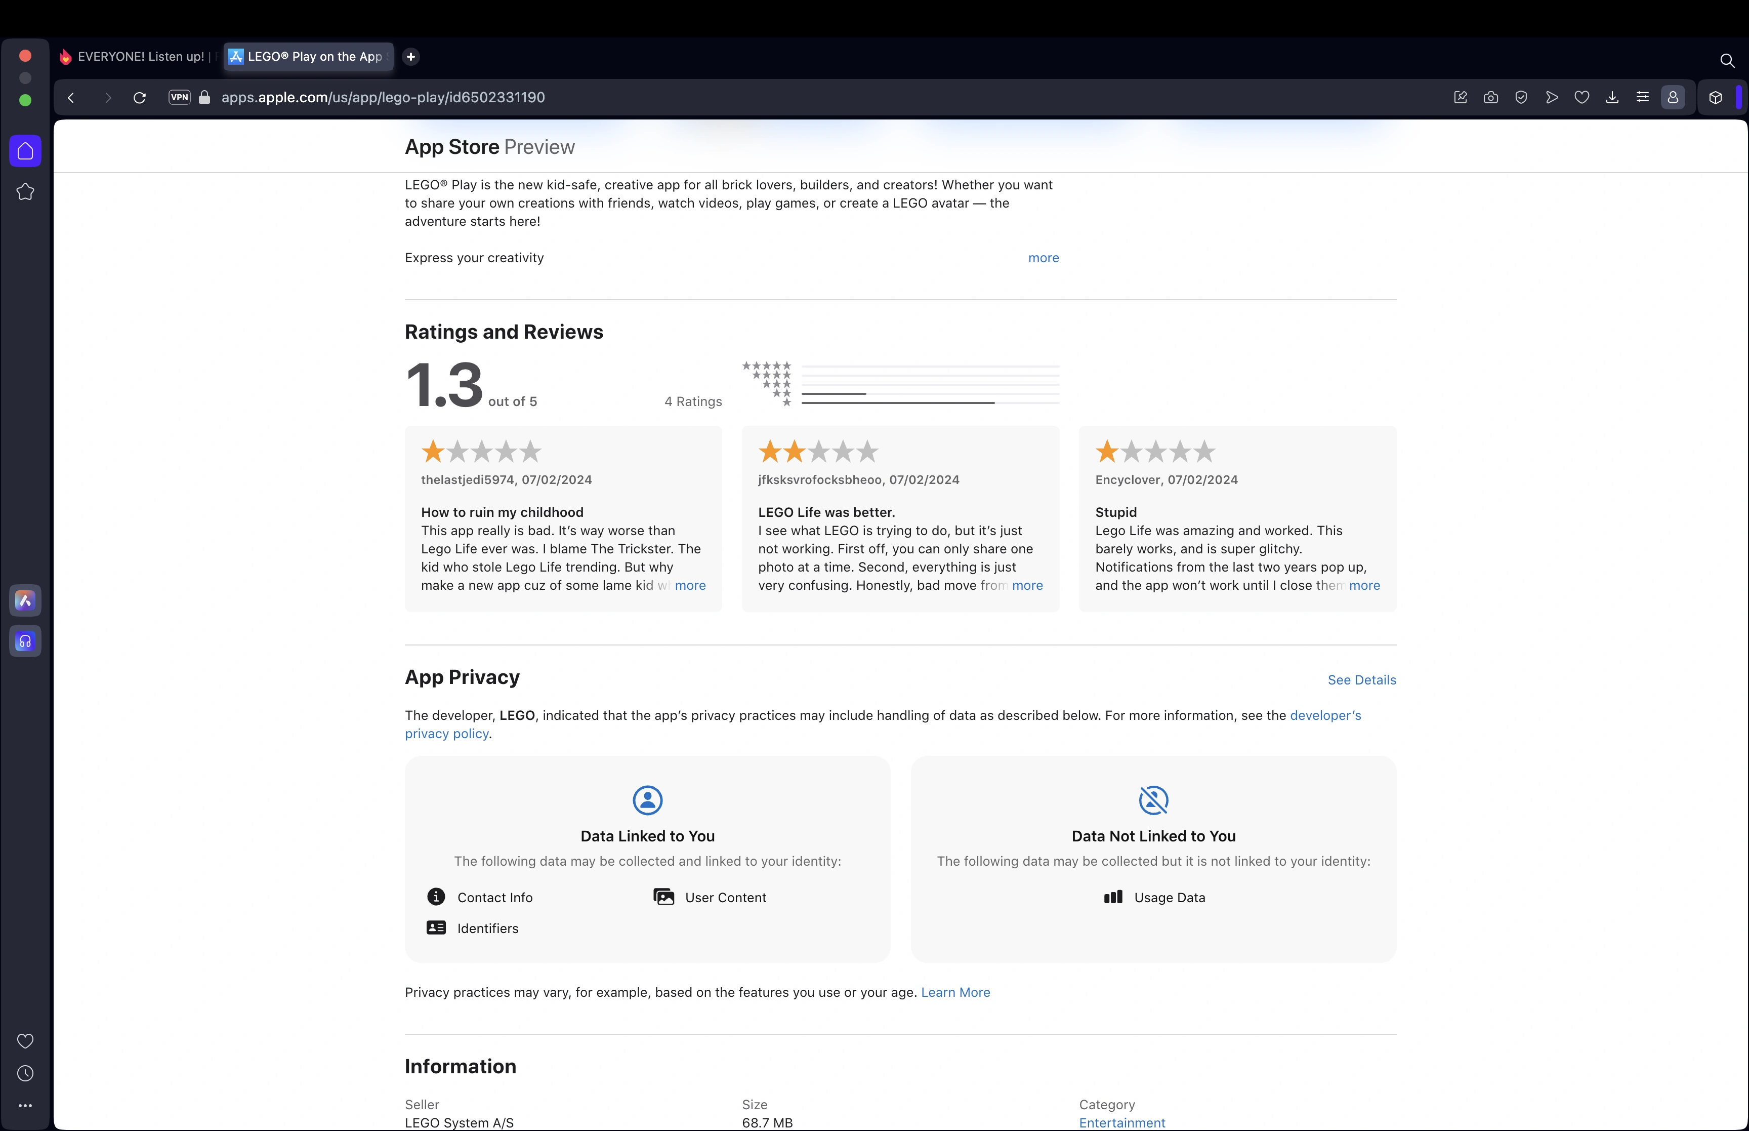
Task: Click the Entertainment category link
Action: click(1121, 1122)
